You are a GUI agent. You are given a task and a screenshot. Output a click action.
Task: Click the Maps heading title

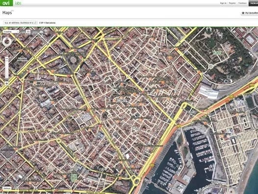point(7,13)
